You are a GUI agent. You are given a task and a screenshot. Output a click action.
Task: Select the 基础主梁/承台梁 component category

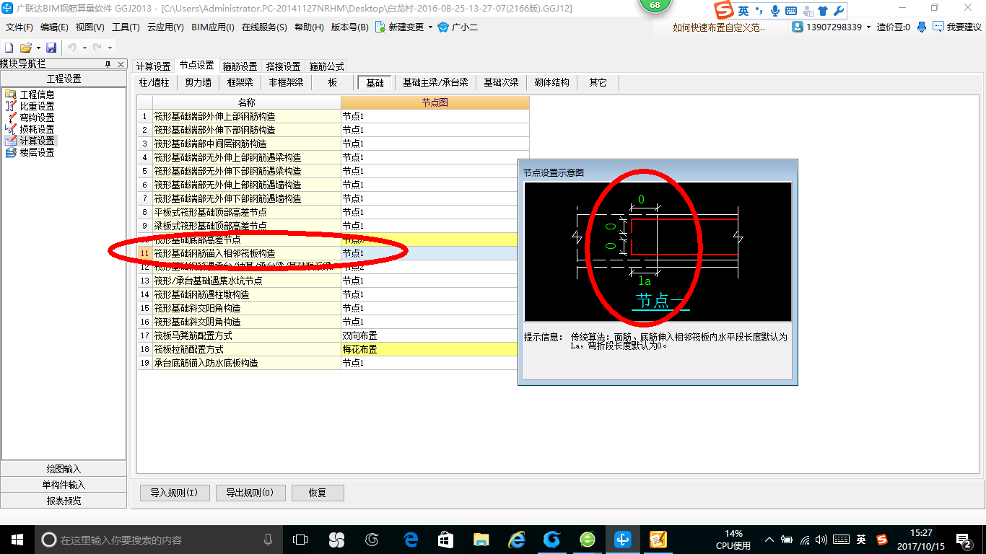click(435, 82)
